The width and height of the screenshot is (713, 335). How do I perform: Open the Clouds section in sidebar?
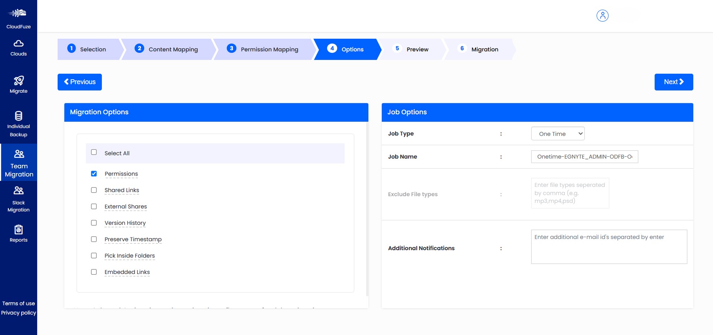(19, 48)
